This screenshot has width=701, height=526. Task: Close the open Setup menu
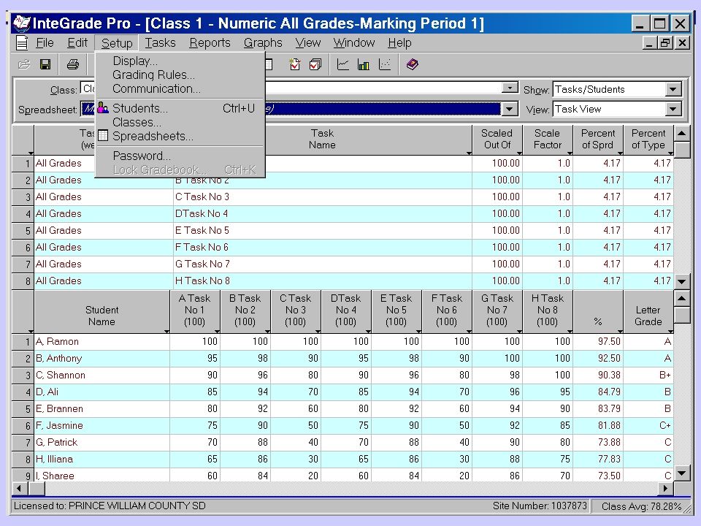117,43
